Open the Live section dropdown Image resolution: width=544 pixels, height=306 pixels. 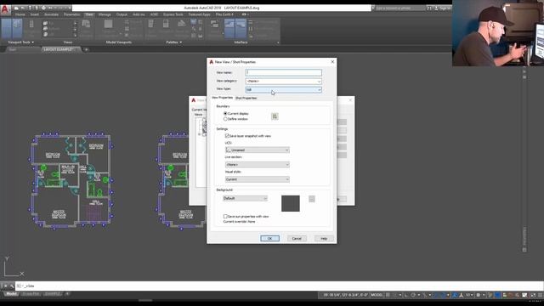pos(257,164)
